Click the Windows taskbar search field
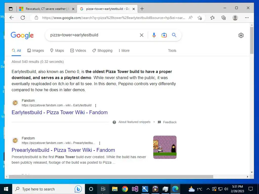This screenshot has width=259, height=194. (x=49, y=189)
